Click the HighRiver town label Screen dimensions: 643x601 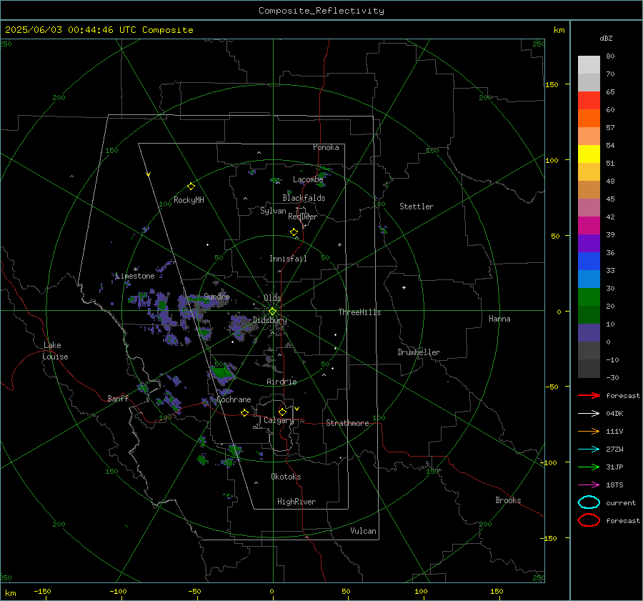point(296,502)
